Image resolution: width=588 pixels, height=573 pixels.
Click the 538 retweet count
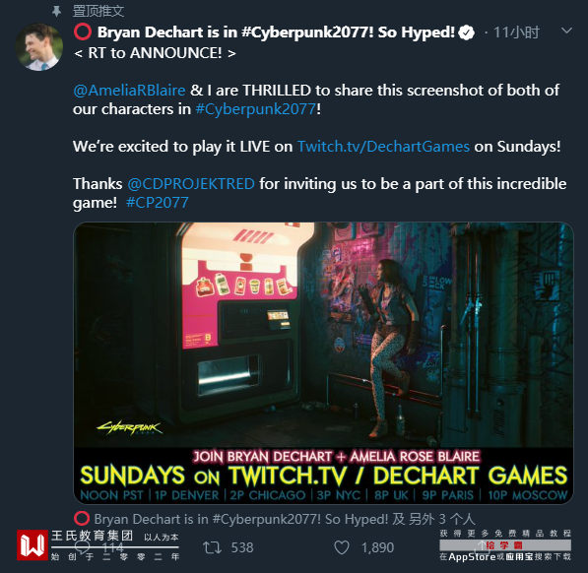[242, 547]
